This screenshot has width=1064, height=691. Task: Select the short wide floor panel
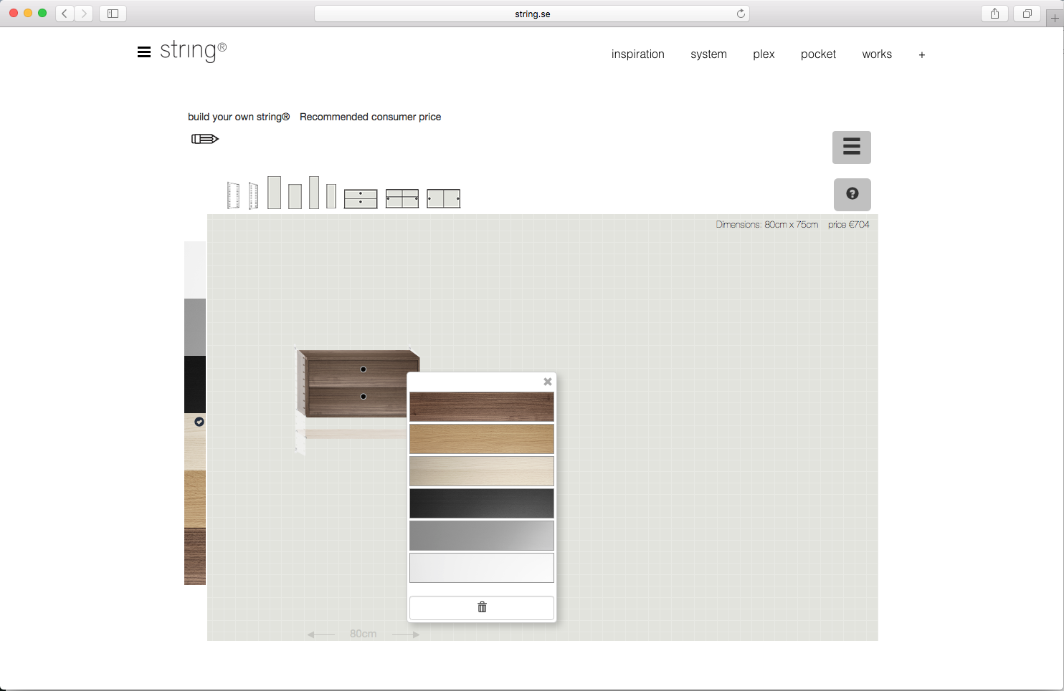click(295, 196)
